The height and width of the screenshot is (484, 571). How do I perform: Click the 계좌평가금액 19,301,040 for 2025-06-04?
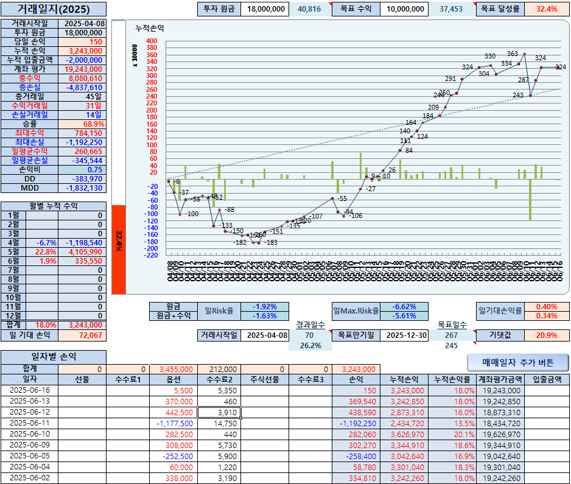[x=500, y=467]
